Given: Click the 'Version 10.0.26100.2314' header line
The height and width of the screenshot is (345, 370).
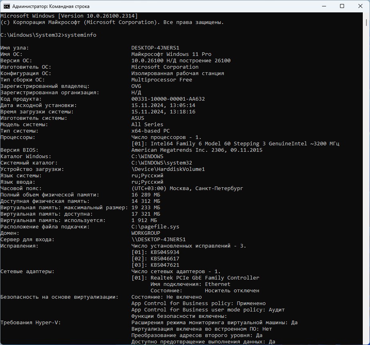Looking at the screenshot, I should tap(69, 16).
